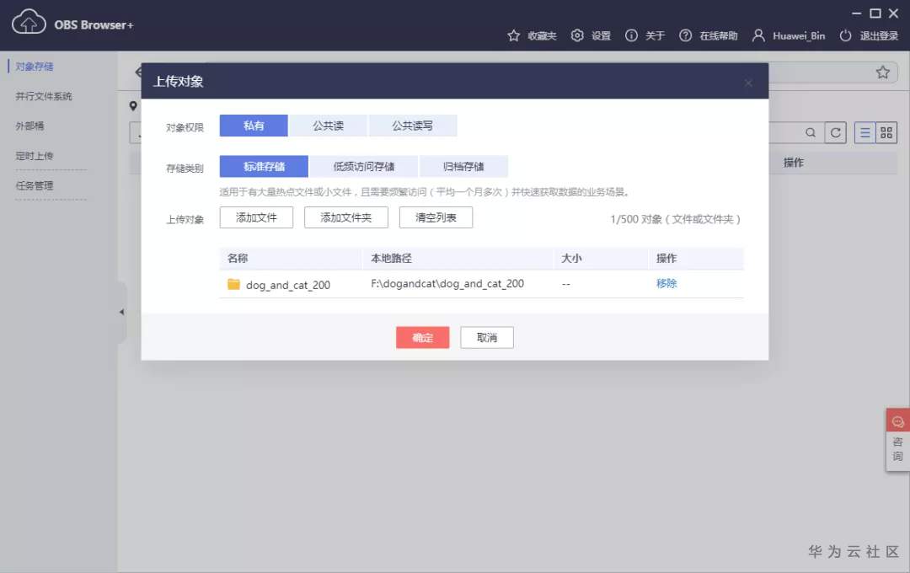Image resolution: width=910 pixels, height=573 pixels.
Task: Maximize the OBS Browser+ window
Action: pyautogui.click(x=875, y=13)
